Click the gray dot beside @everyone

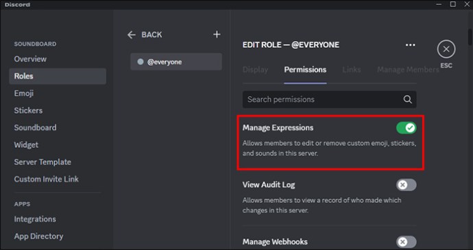(141, 62)
